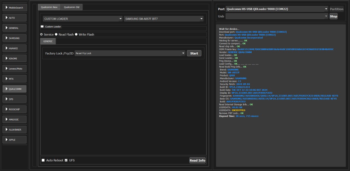
Task: Open the Lenovo/Moto sidebar section
Action: point(15,69)
